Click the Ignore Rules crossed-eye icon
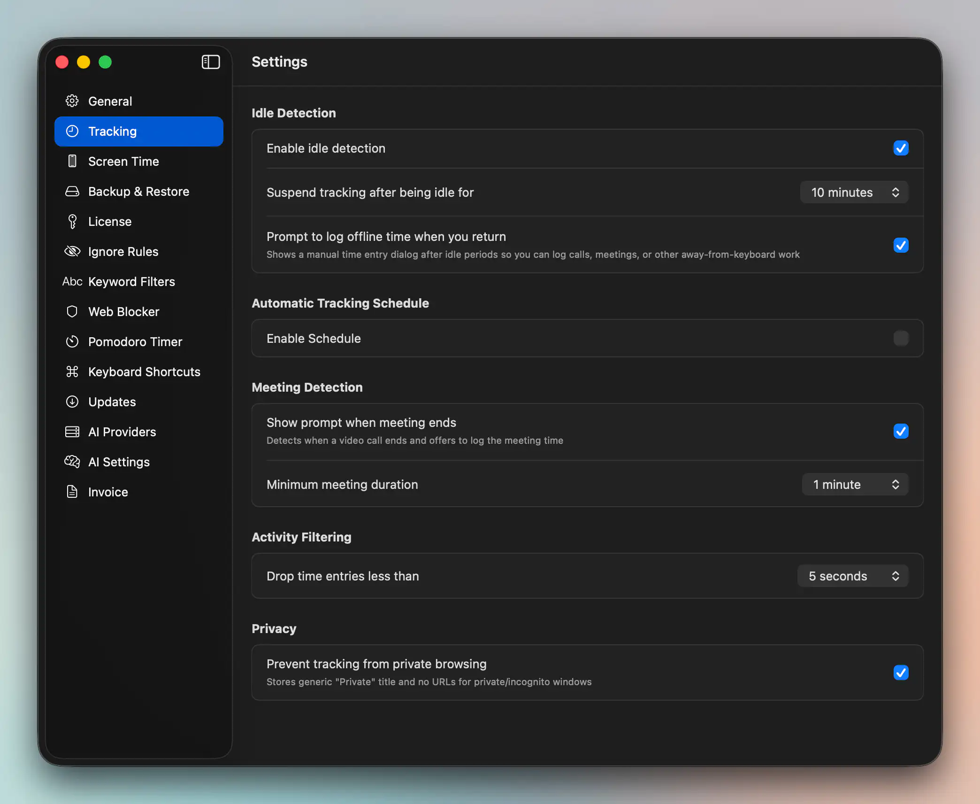This screenshot has width=980, height=804. pyautogui.click(x=72, y=251)
